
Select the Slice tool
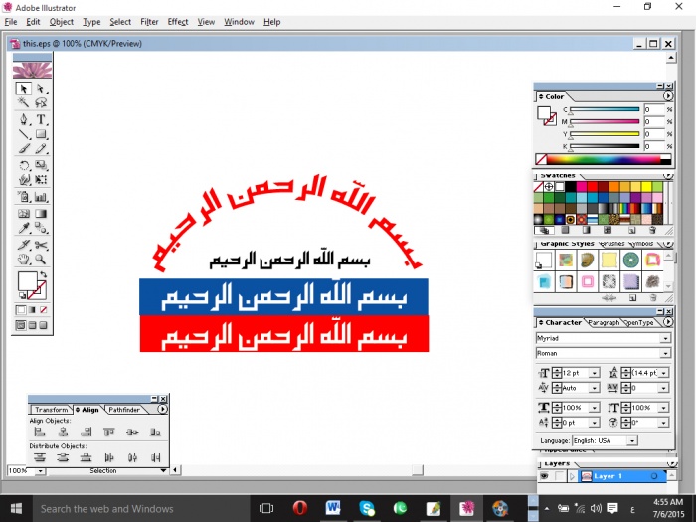click(24, 245)
